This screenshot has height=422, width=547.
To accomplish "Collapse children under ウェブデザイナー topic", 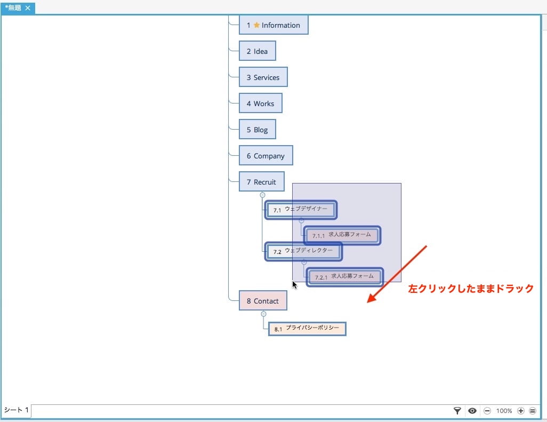I will (301, 220).
